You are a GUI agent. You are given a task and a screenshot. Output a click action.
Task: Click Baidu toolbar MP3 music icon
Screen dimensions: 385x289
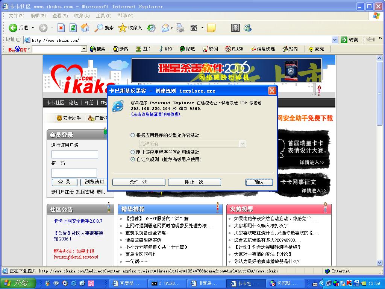[x=161, y=49]
